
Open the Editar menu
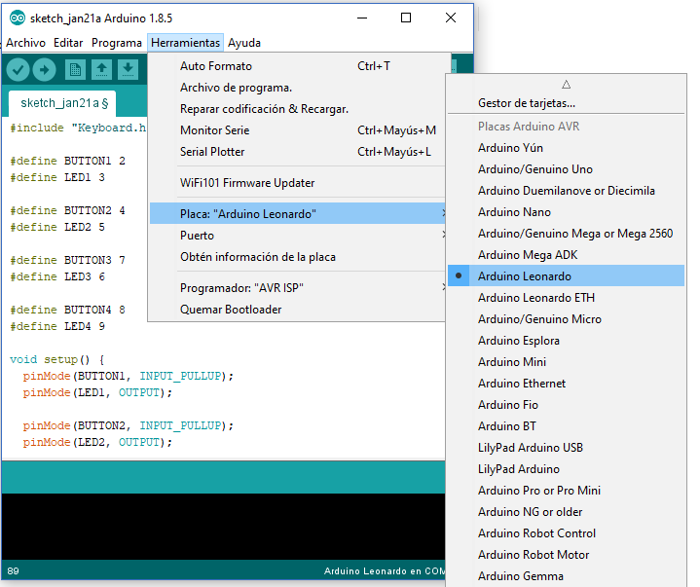[x=68, y=43]
